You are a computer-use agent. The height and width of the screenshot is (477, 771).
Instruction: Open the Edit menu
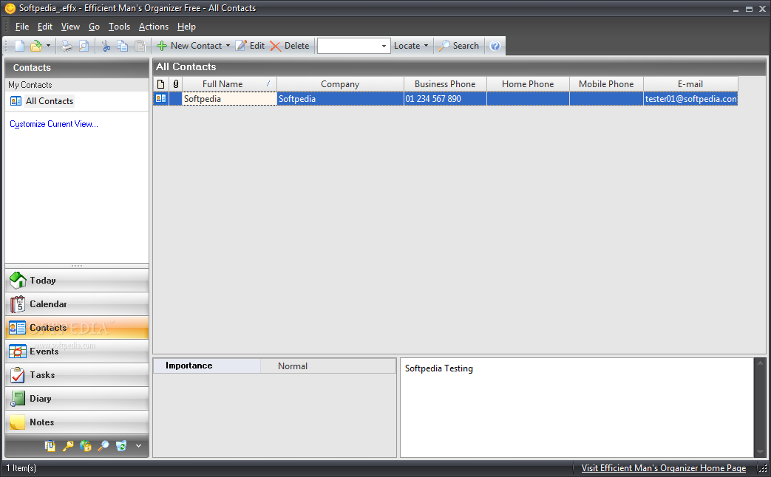[x=45, y=27]
